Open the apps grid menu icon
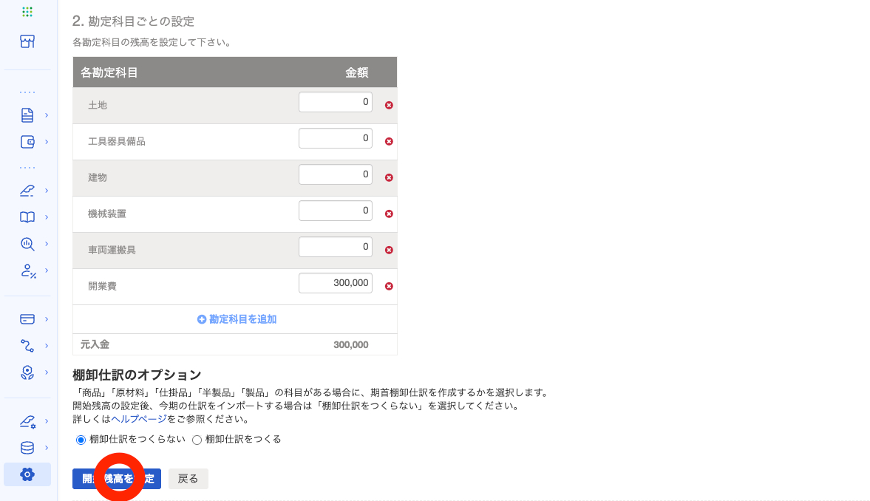 click(27, 12)
